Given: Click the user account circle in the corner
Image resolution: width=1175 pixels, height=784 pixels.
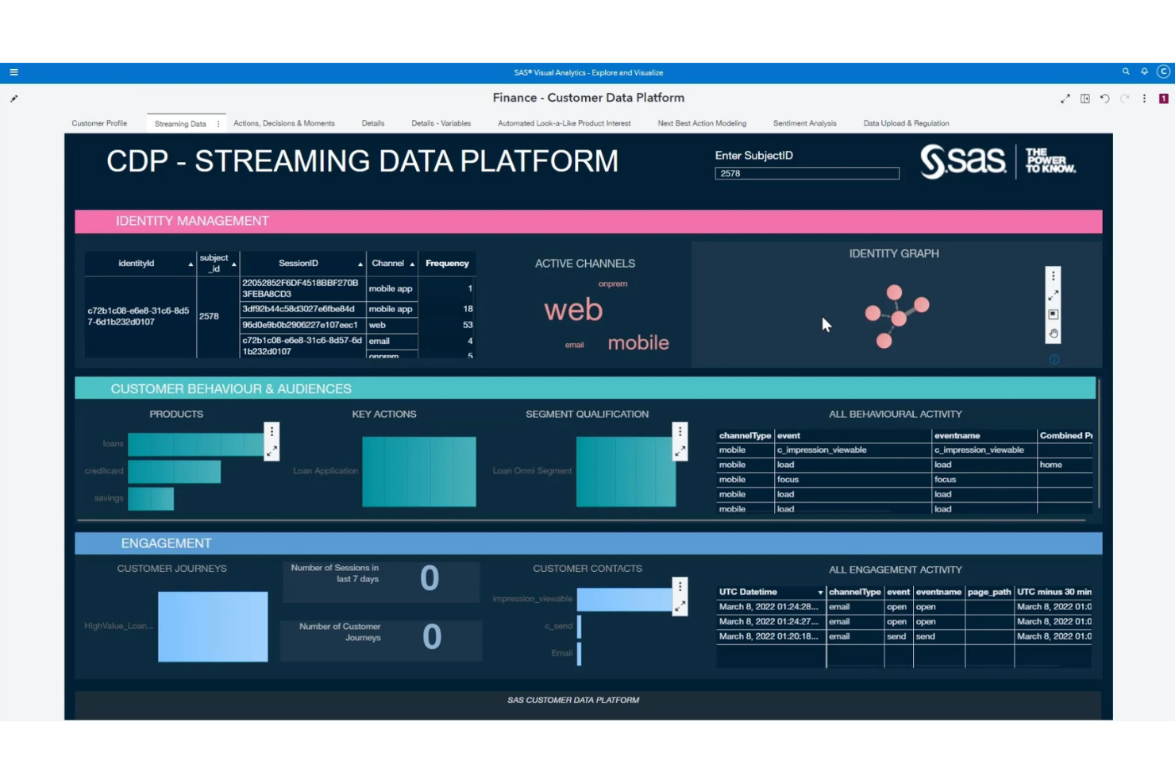Looking at the screenshot, I should 1163,71.
